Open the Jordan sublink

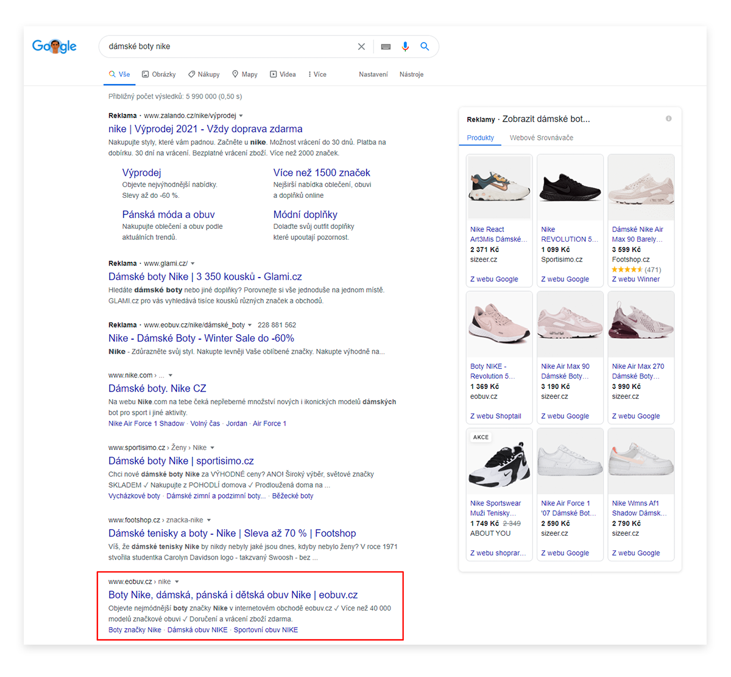tap(236, 424)
